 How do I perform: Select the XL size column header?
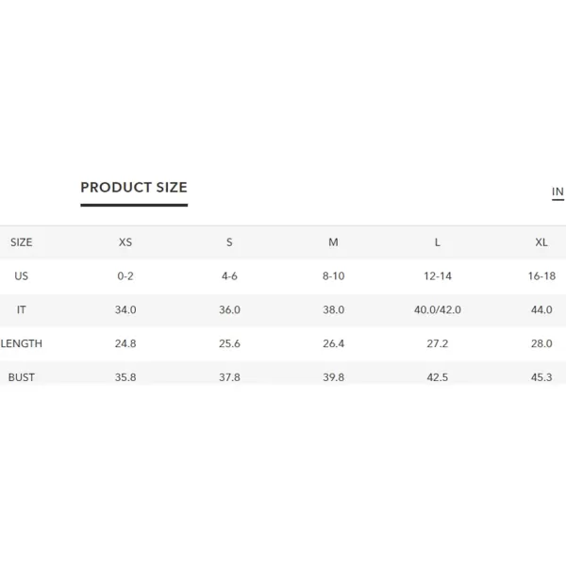click(541, 242)
